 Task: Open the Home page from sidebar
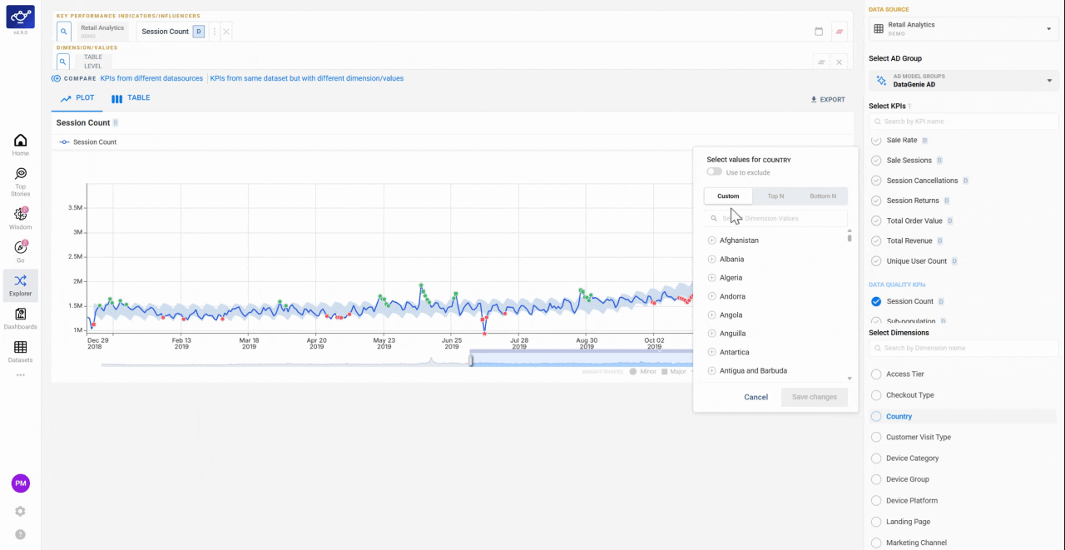20,145
